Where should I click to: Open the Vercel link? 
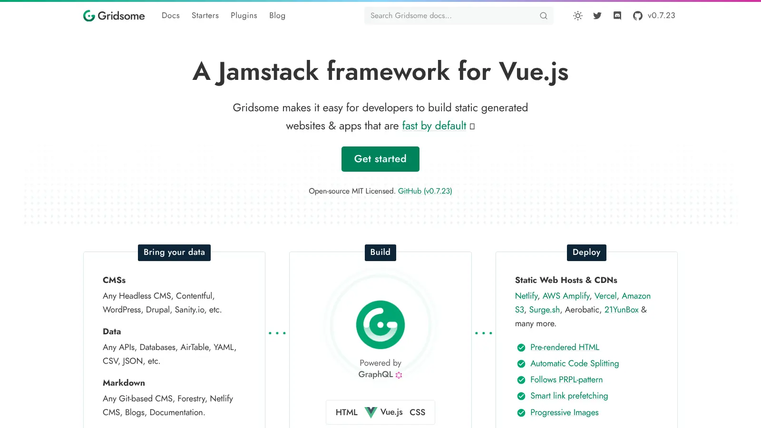605,296
